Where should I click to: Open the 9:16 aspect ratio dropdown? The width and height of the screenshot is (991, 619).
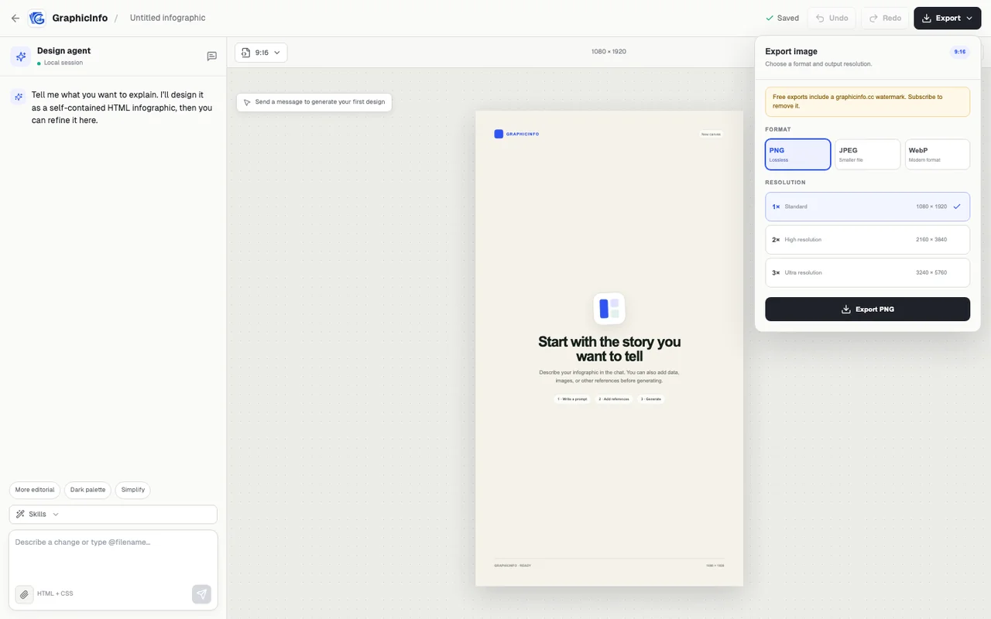261,53
